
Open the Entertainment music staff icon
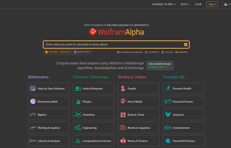pos(168,128)
